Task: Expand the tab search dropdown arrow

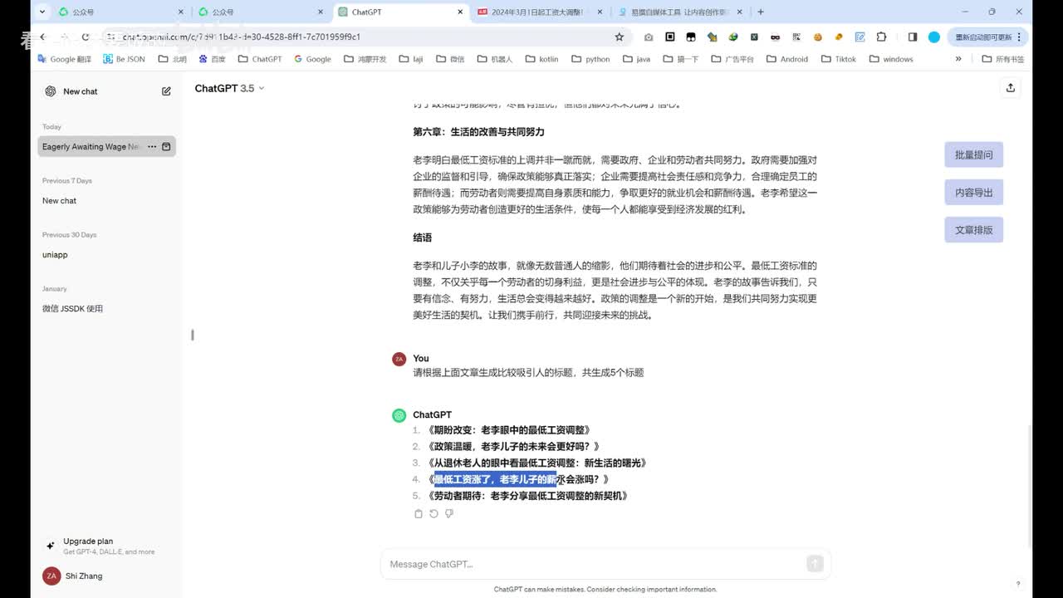Action: coord(42,12)
